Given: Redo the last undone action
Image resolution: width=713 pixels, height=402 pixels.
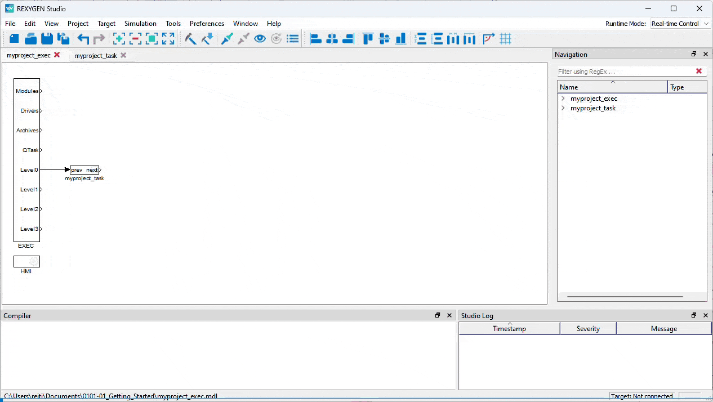Looking at the screenshot, I should pos(99,39).
